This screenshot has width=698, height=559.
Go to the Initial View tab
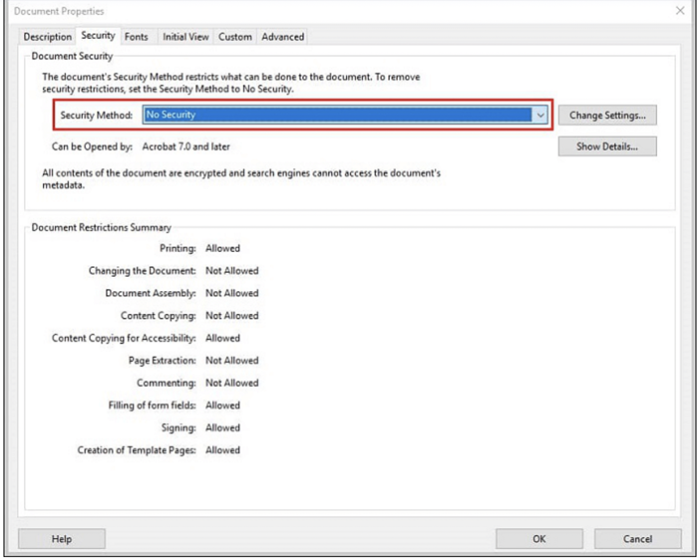[186, 37]
